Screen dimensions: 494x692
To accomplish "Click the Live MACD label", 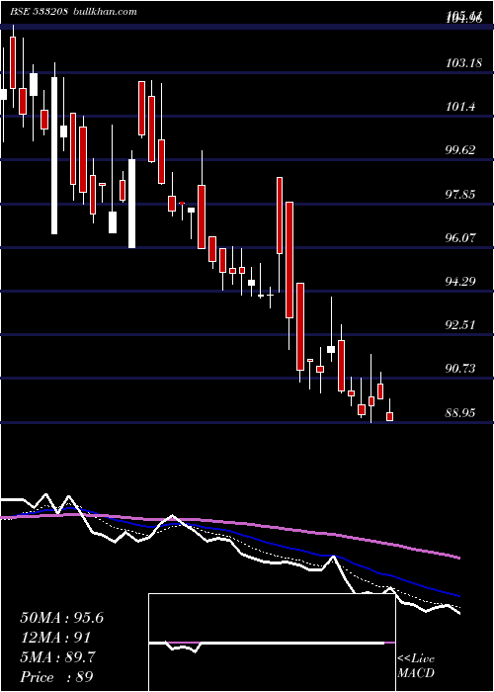I will click(x=416, y=665).
